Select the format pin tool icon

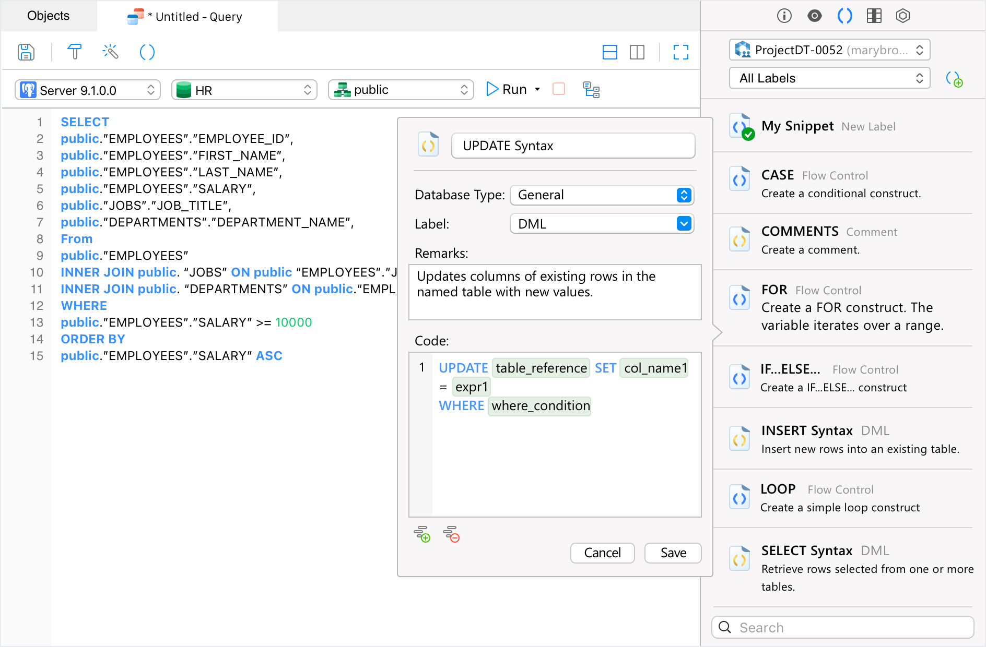tap(75, 52)
